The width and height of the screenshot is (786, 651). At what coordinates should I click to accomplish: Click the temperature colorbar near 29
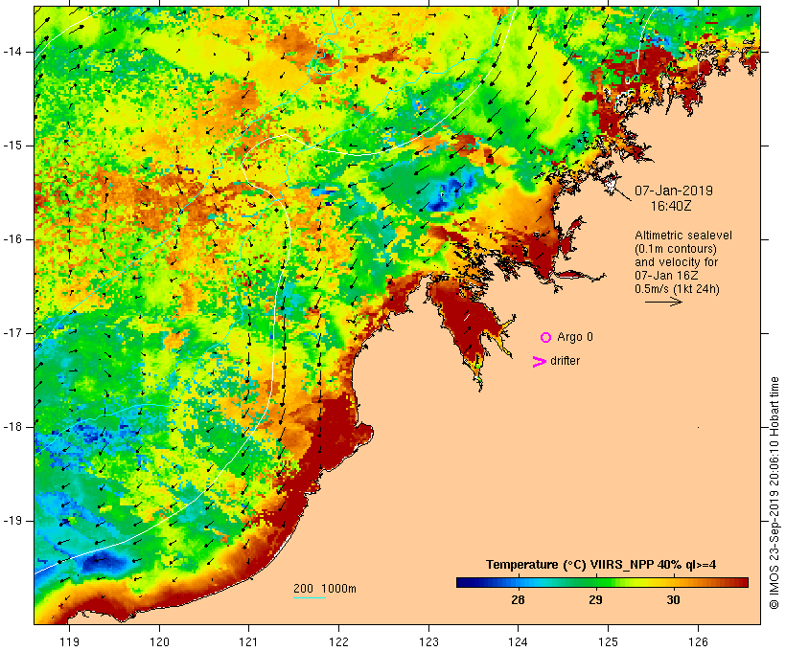[x=595, y=582]
